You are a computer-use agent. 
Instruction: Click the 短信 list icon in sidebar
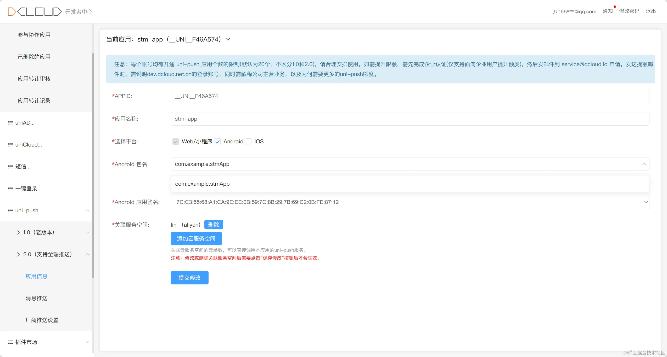10,167
